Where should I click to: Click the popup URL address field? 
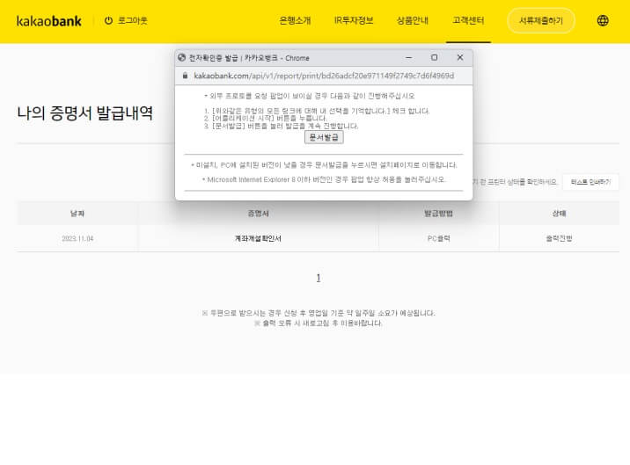click(x=324, y=76)
